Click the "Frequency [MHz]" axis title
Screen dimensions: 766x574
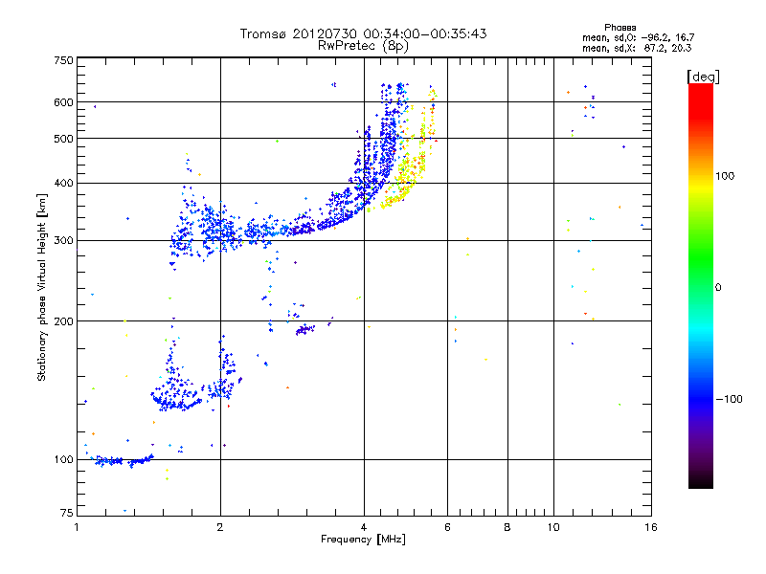pyautogui.click(x=363, y=540)
